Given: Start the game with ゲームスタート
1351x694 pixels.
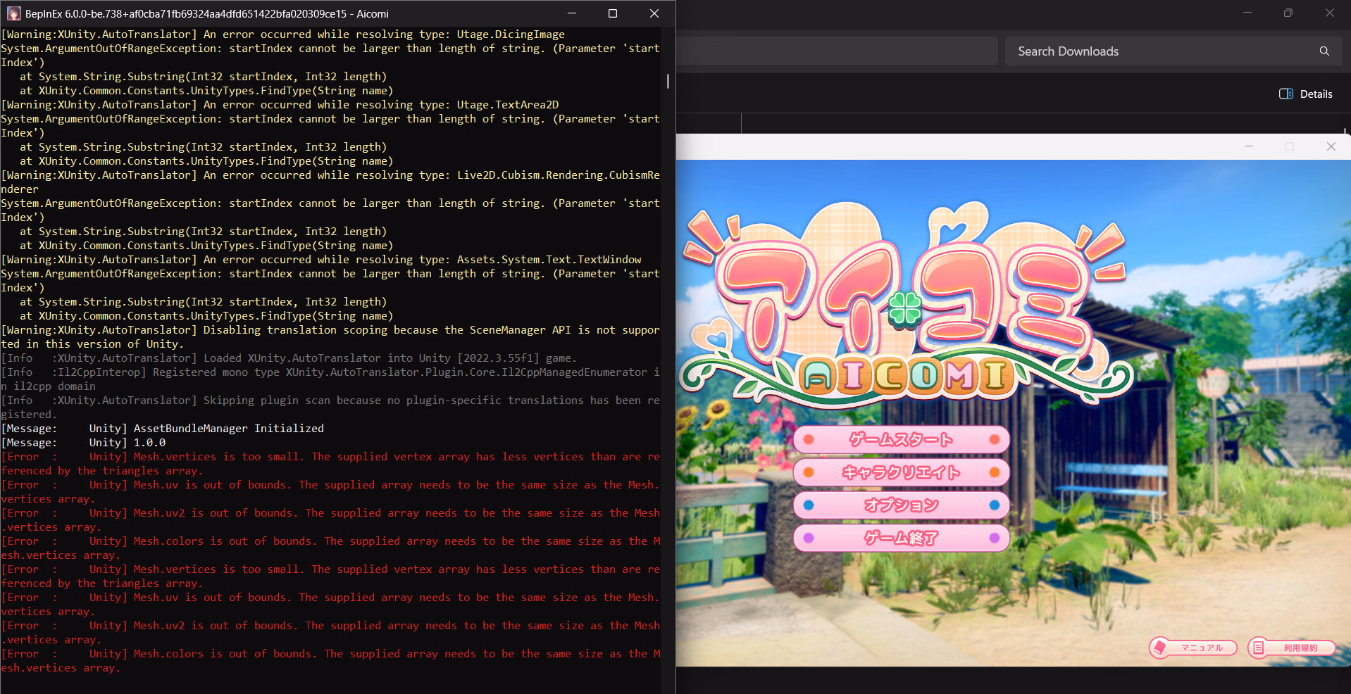Looking at the screenshot, I should (901, 440).
